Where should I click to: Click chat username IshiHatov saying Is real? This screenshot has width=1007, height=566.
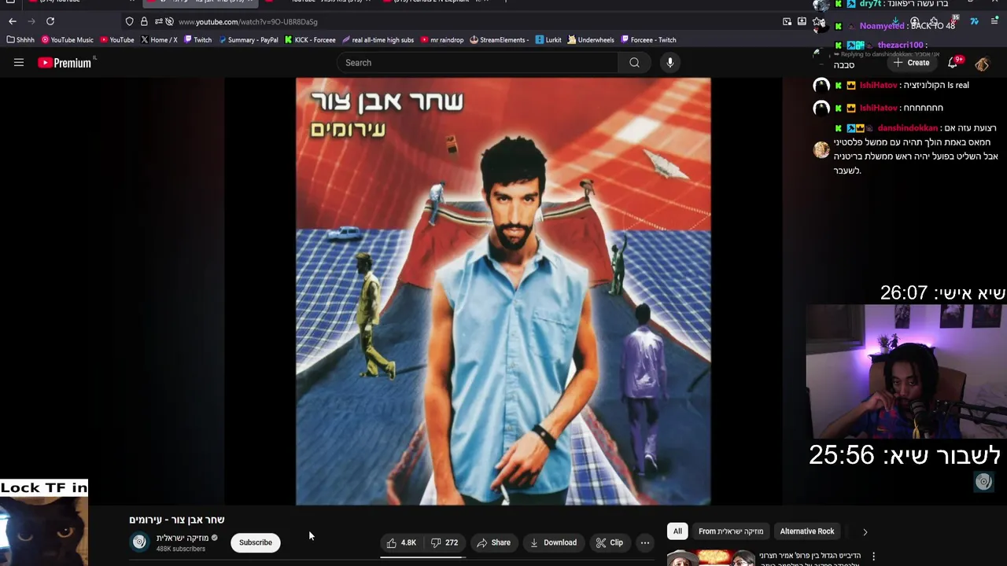coord(878,85)
